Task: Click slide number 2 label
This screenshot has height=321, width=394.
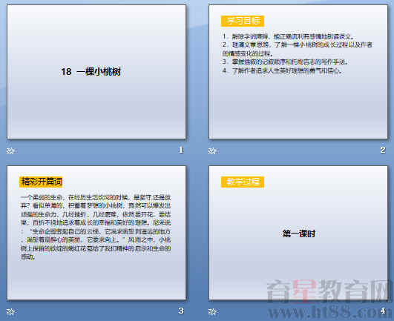Action: (383, 150)
